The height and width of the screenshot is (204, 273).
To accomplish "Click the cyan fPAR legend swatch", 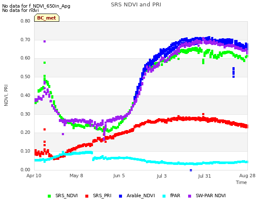I will click(x=164, y=196).
